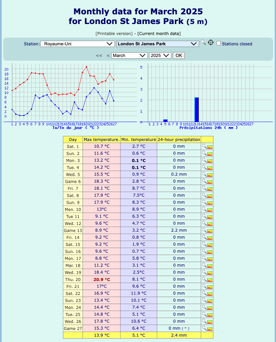Viewport: 276px width, 342px height.
Task: Click the station search magnifier icon
Action: tap(203, 43)
